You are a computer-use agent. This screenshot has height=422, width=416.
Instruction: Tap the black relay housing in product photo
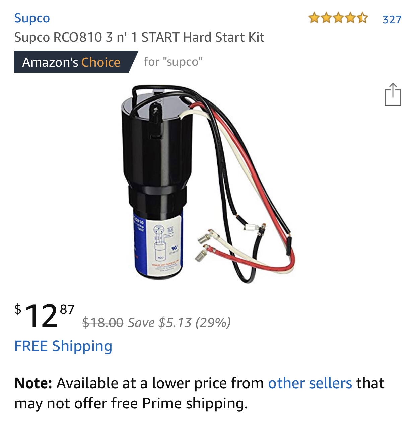coord(156,147)
